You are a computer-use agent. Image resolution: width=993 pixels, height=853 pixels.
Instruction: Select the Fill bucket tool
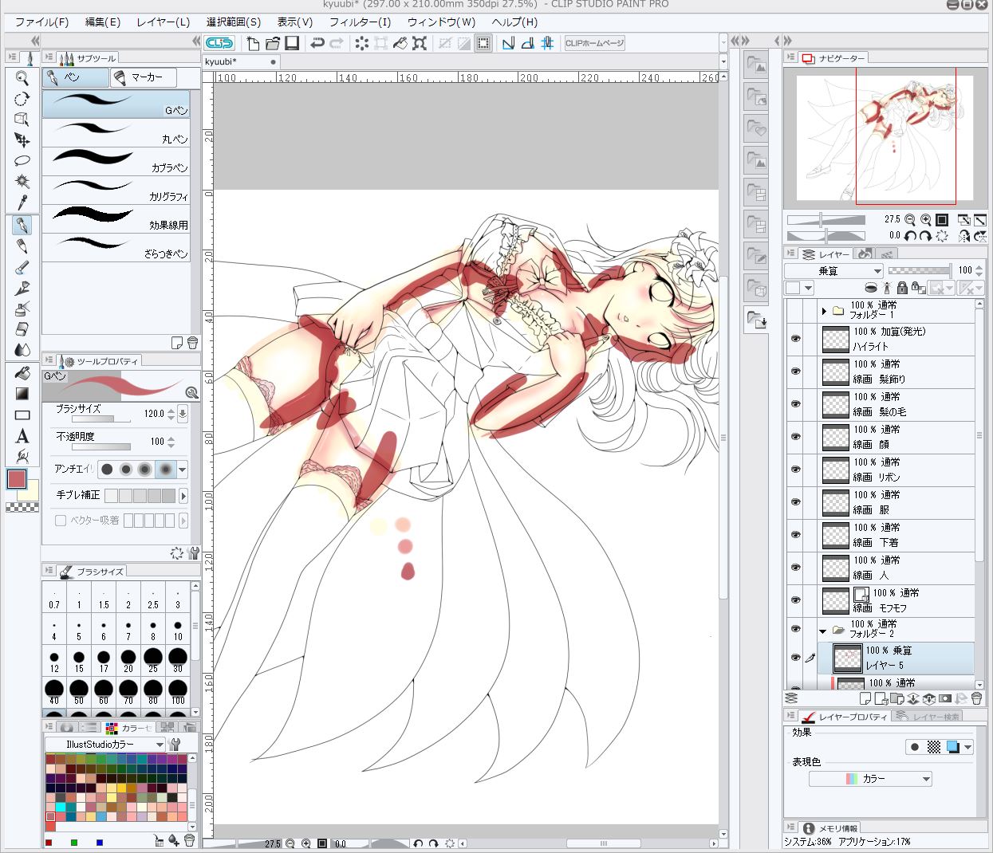click(x=22, y=373)
